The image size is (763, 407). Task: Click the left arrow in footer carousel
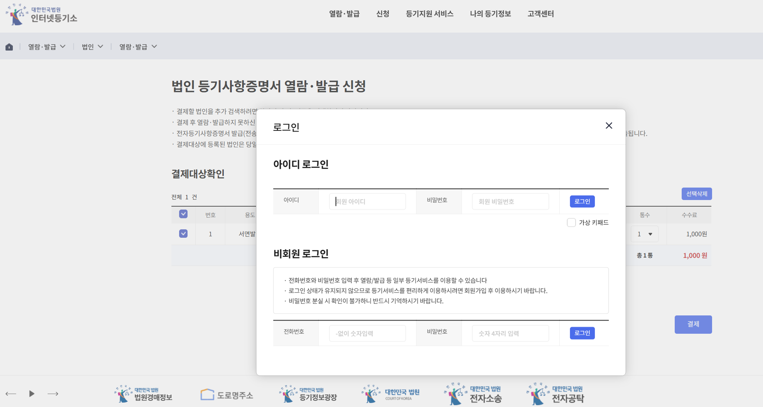[11, 394]
